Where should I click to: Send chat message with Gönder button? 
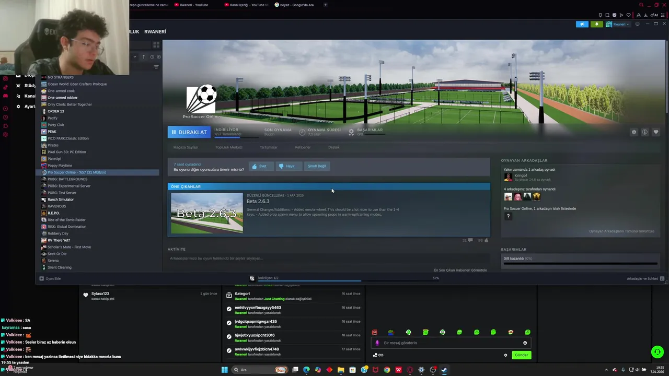pyautogui.click(x=521, y=355)
